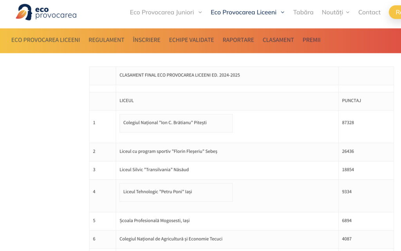Select ECO PROVOCAREA LICEENI submenu link
This screenshot has height=251, width=401.
[x=45, y=40]
